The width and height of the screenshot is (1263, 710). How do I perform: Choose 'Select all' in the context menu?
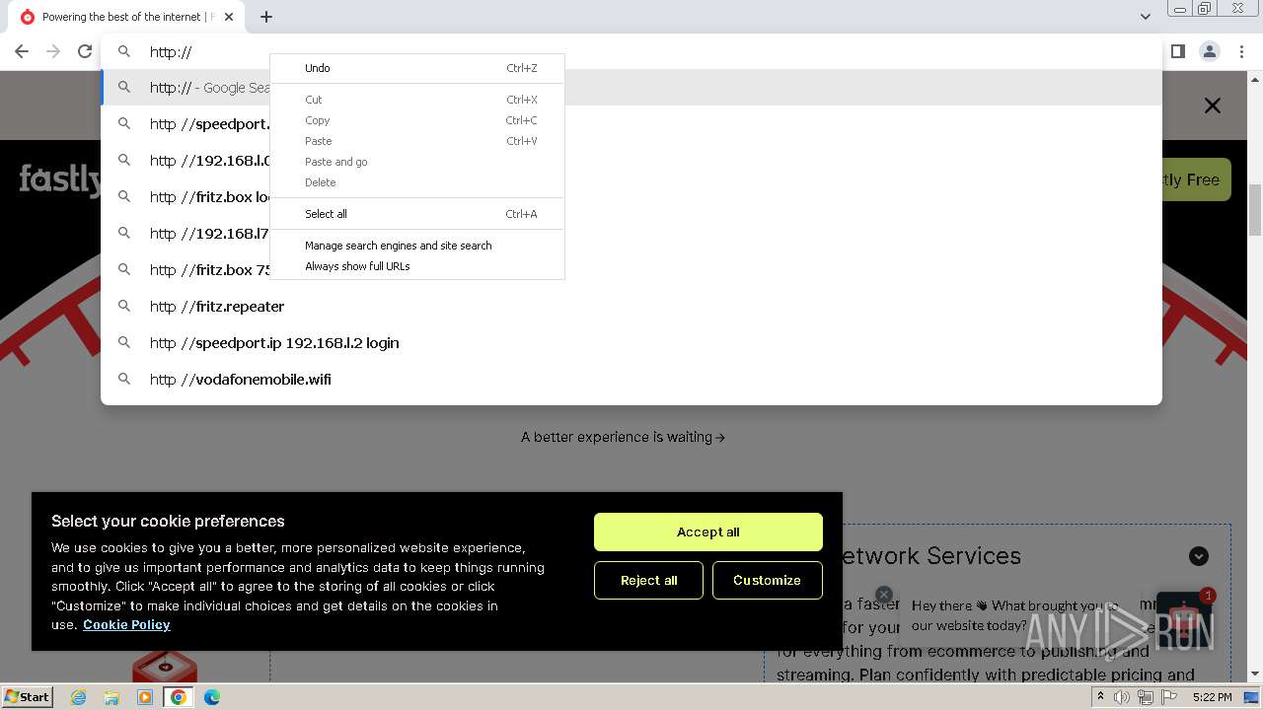point(417,214)
